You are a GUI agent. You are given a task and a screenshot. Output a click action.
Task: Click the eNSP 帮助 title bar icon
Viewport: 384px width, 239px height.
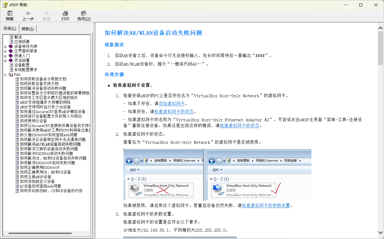[x=5, y=5]
